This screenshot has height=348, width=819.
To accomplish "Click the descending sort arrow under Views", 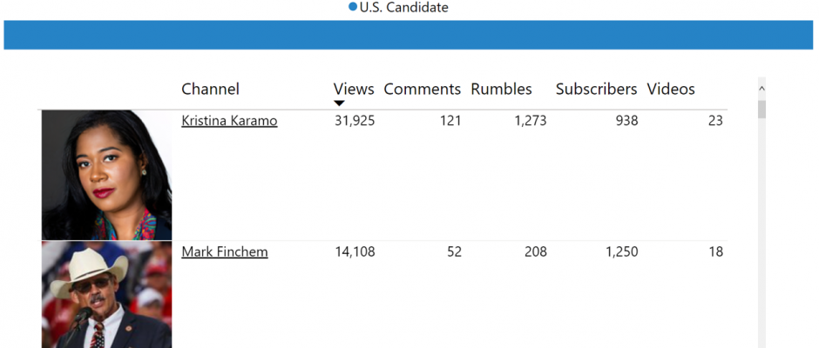I will (339, 104).
